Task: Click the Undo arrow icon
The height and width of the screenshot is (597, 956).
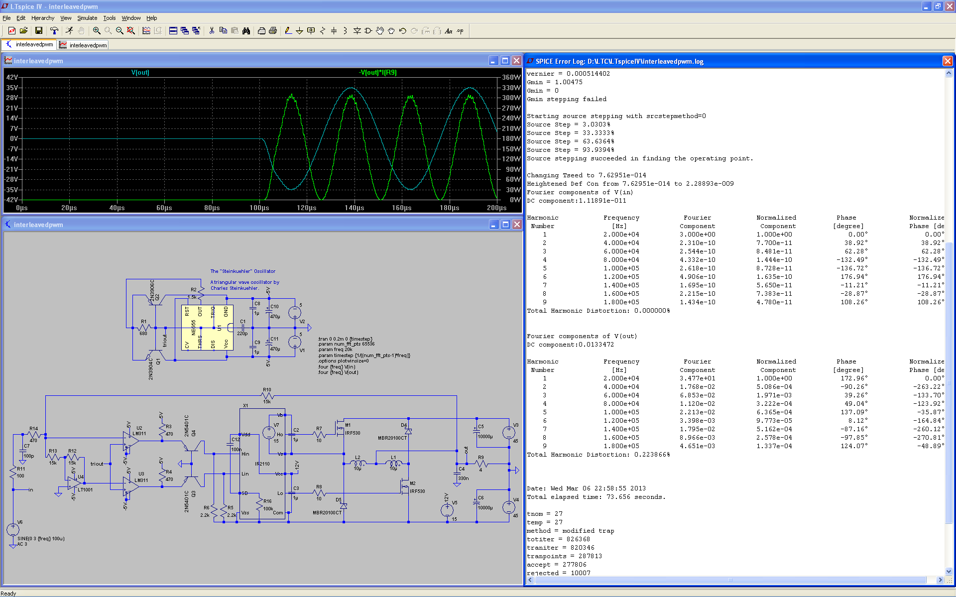Action: click(403, 31)
